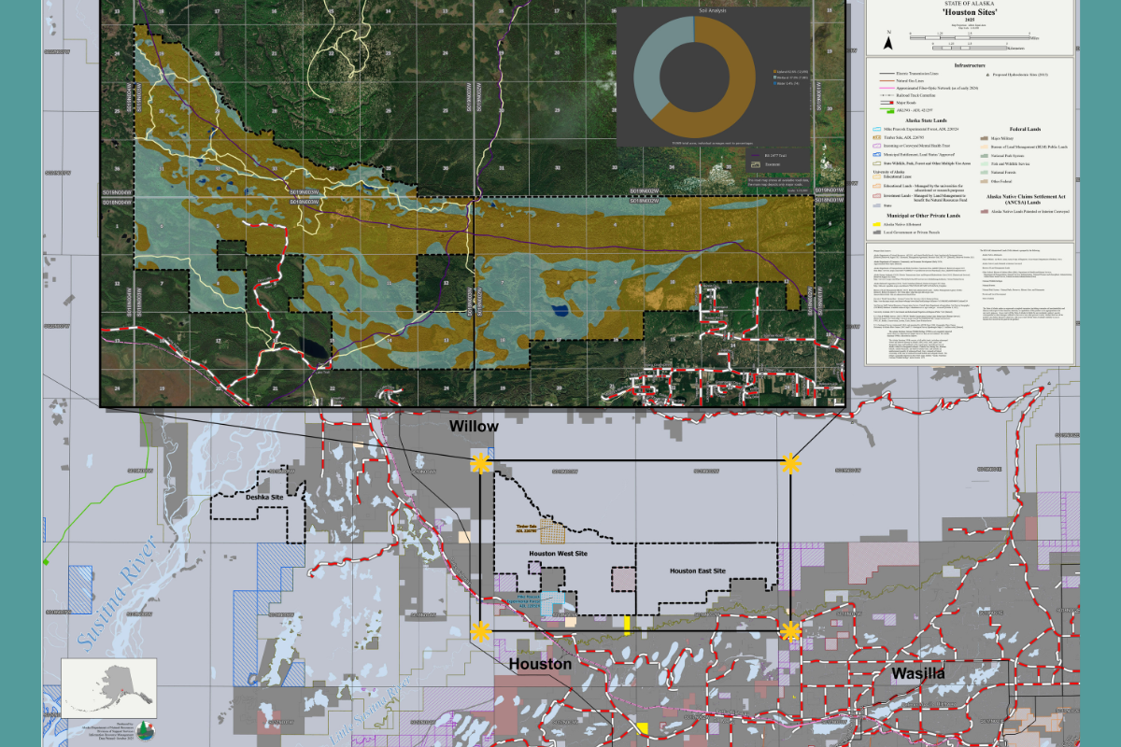Click the Proposed Hydroelectric Sites legend symbol
Image resolution: width=1121 pixels, height=747 pixels.
(x=987, y=75)
